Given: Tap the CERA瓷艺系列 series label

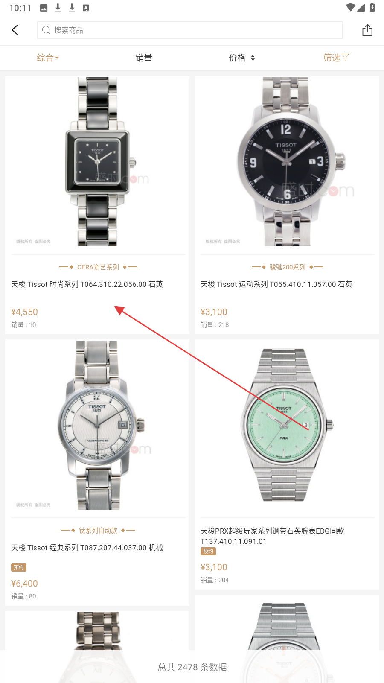Looking at the screenshot, I should click(98, 267).
